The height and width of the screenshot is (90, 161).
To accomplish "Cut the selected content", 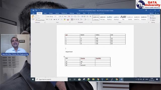I will coord(37,16).
